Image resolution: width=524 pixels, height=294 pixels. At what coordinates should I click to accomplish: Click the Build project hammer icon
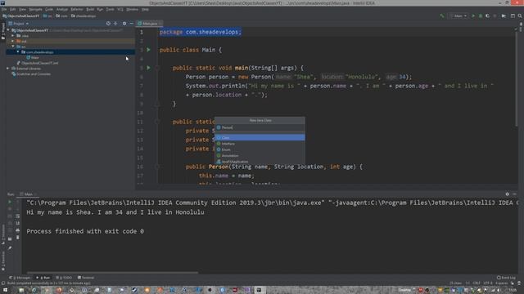click(x=442, y=16)
